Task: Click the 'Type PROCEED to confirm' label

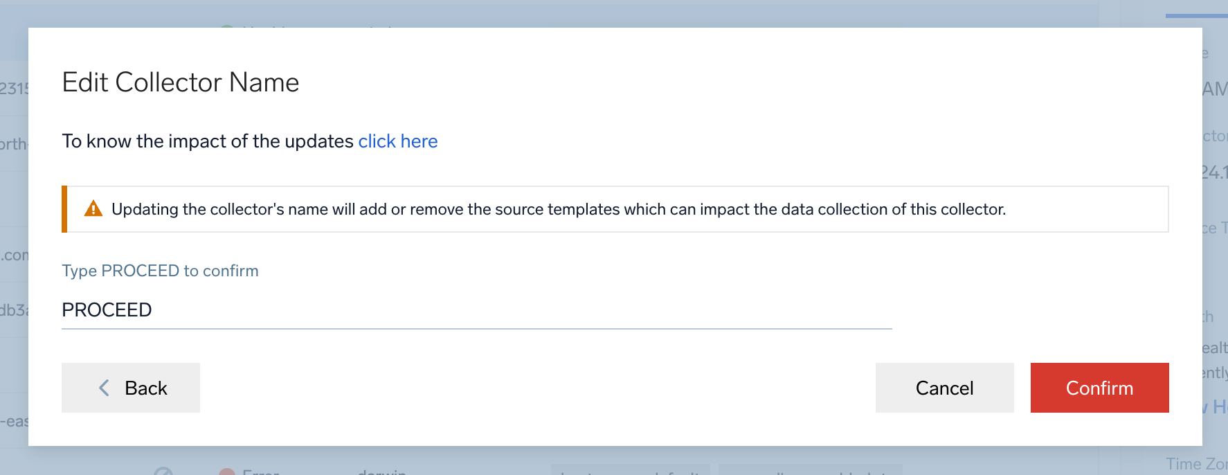Action: coord(160,271)
